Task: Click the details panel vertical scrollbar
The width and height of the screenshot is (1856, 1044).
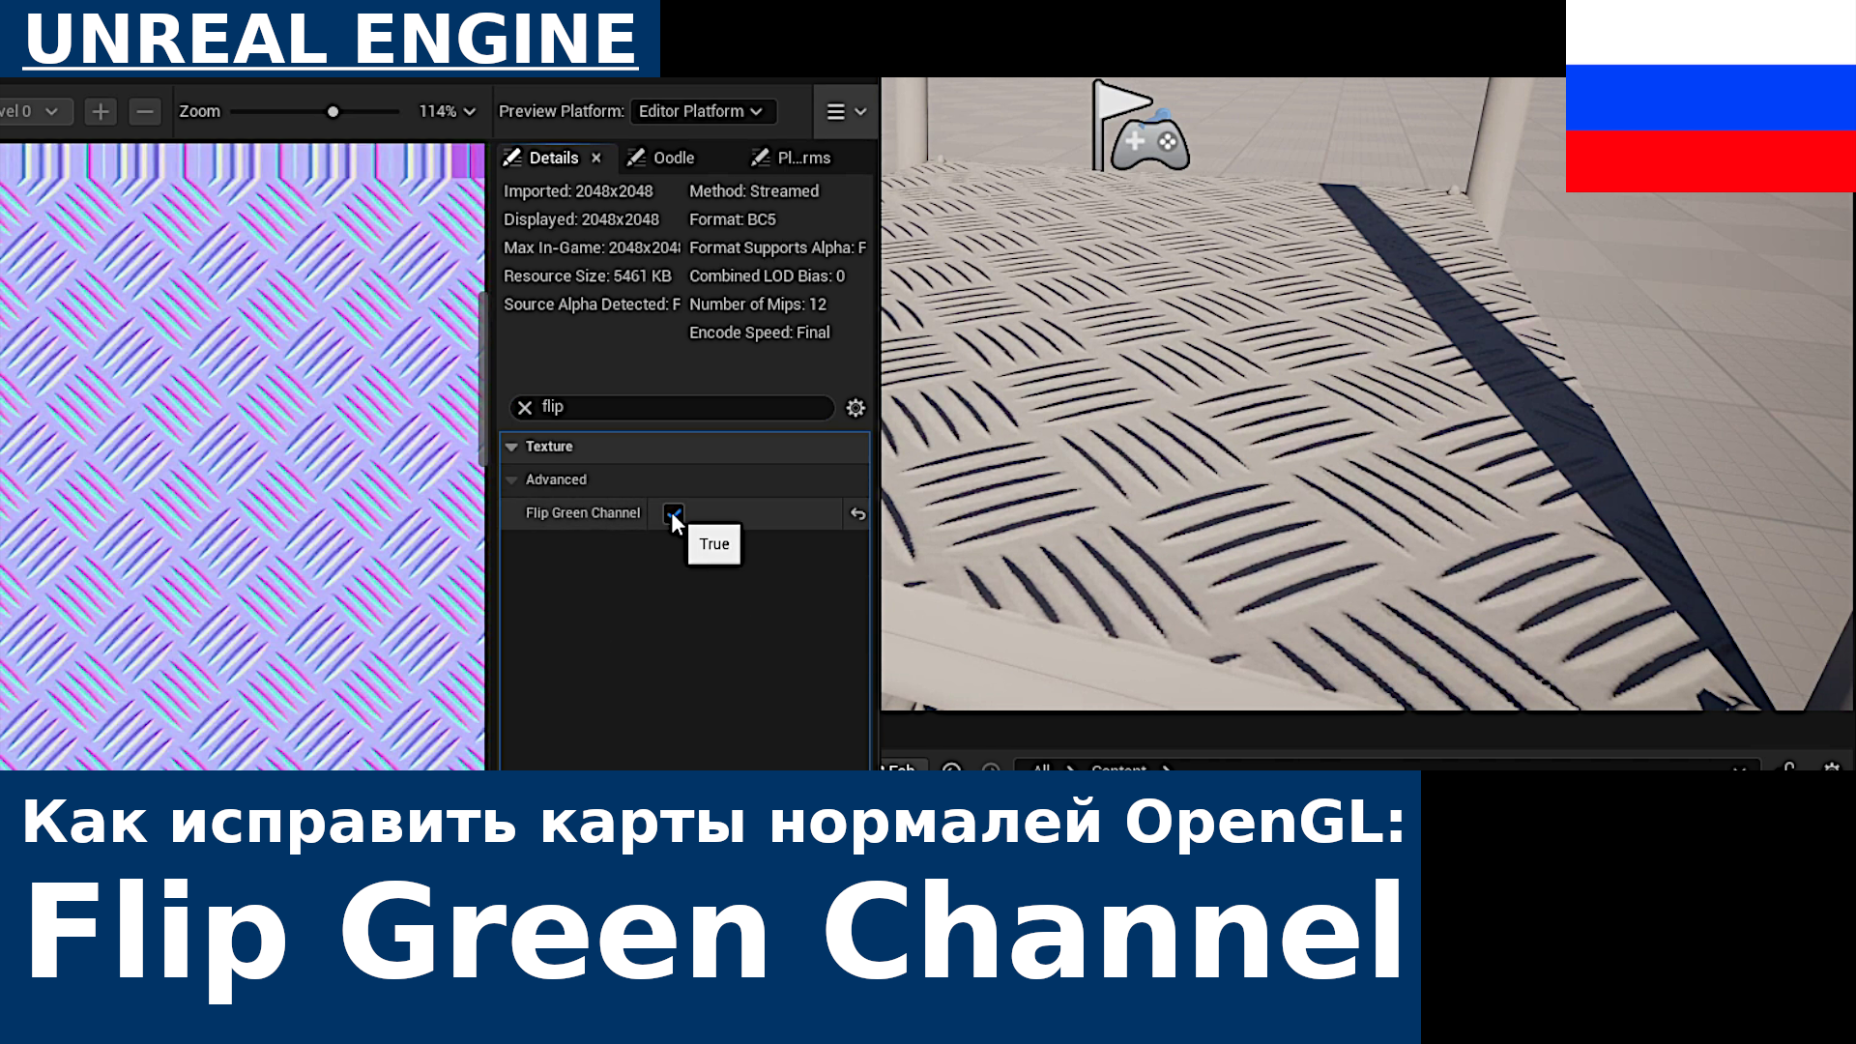Action: coord(483,379)
